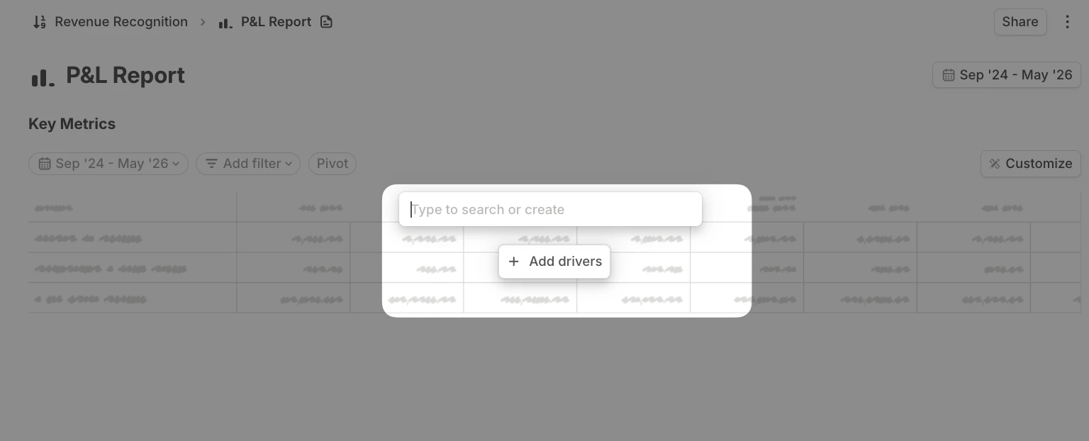Click the sliders icon inside the Customize button
Viewport: 1089px width, 441px height.
pos(995,163)
